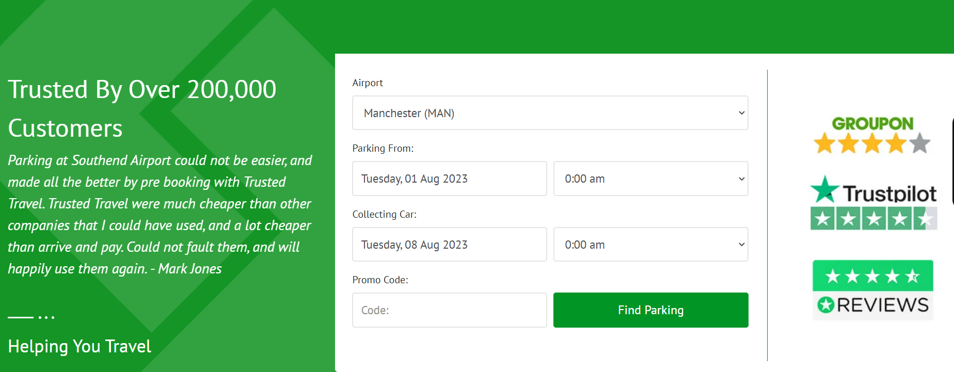The height and width of the screenshot is (372, 954).
Task: Select the Parking From date field
Action: [449, 179]
